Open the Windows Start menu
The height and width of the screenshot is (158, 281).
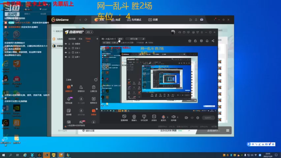coord(3,155)
